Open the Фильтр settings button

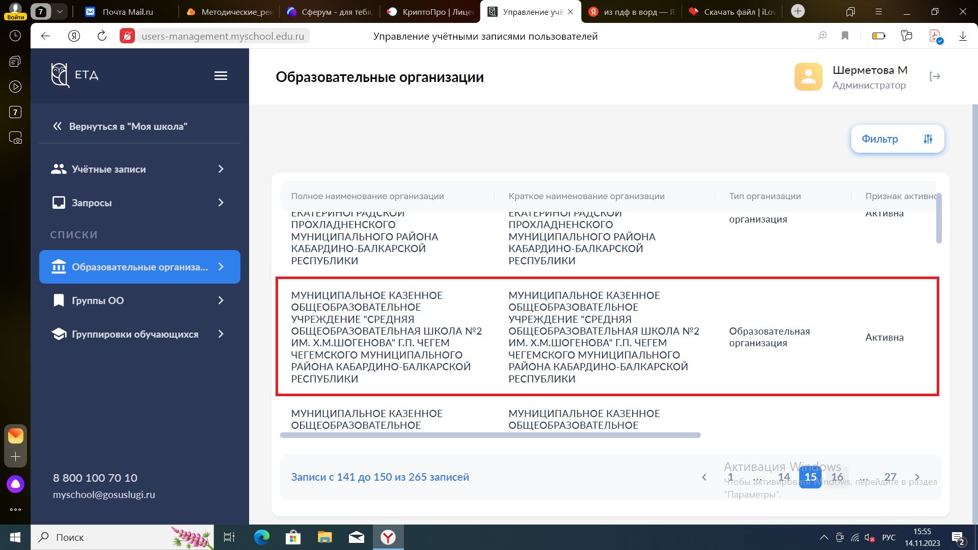pyautogui.click(x=897, y=139)
